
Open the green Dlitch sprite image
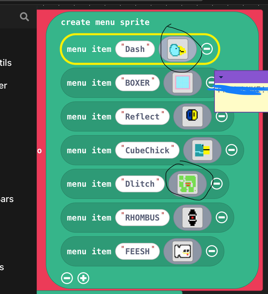point(187,184)
